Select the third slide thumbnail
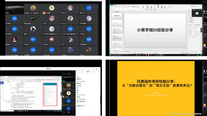The width and height of the screenshot is (207, 116). click(117, 30)
